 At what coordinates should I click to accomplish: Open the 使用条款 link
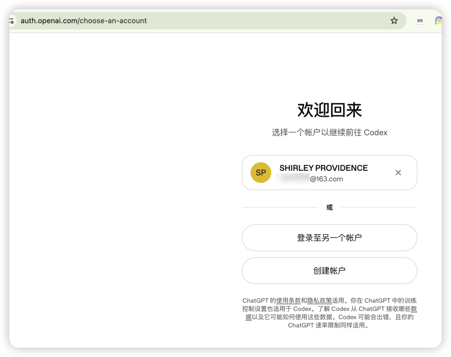coord(288,300)
